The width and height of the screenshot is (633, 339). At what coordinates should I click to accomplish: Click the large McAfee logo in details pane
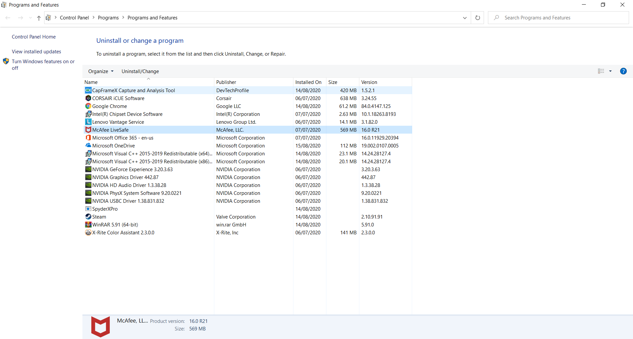(x=100, y=326)
